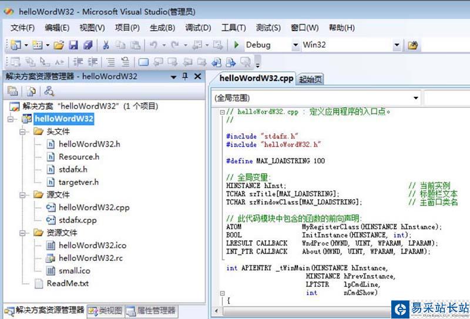
Task: Click the Quick Info cursor icon
Action: 45,62
